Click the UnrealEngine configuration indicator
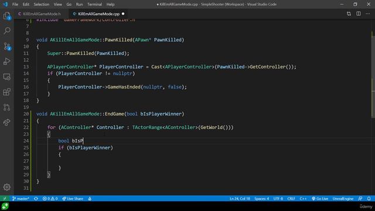Viewport: 375px width, 211px height. point(343,199)
